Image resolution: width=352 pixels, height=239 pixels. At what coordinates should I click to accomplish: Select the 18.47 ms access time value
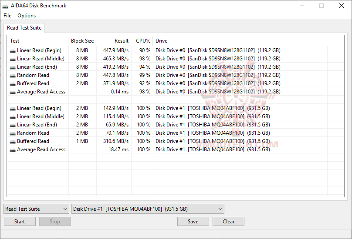118,149
